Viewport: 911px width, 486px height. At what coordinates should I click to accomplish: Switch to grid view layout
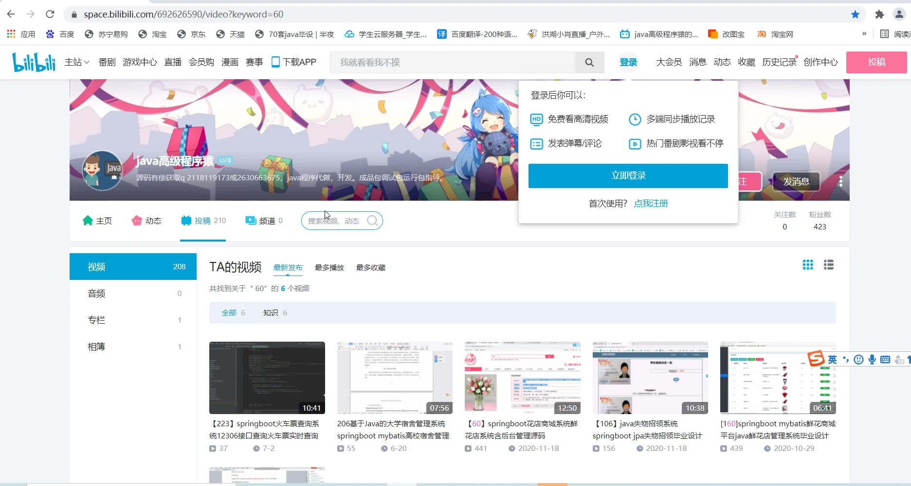(x=808, y=265)
